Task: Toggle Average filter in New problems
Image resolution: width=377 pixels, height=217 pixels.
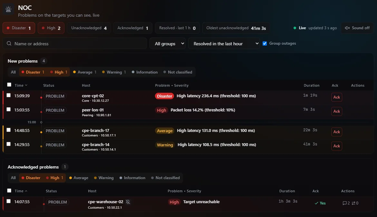Action: (85, 72)
